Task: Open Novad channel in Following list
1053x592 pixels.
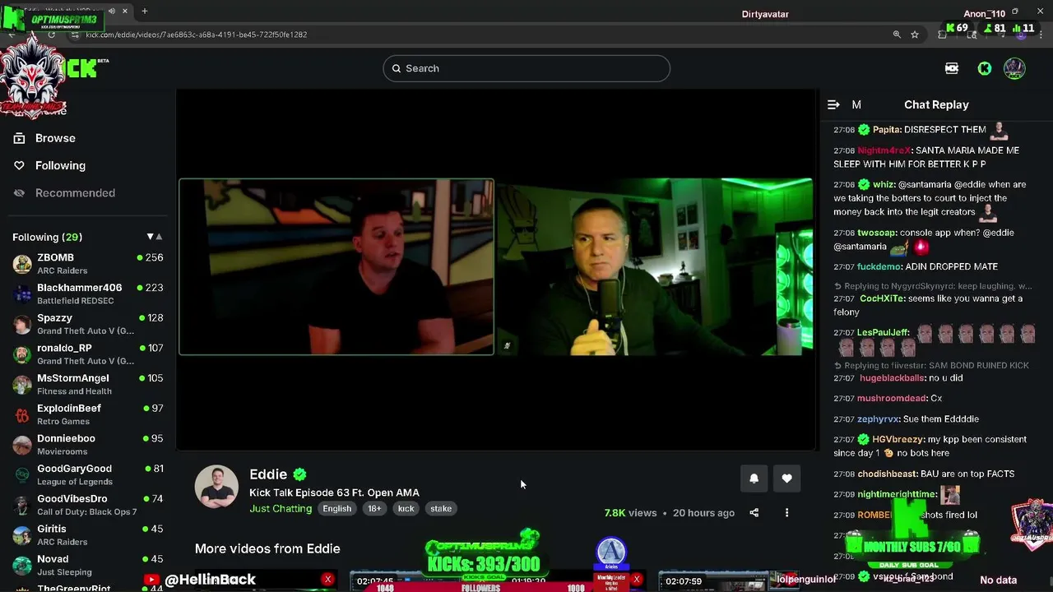Action: pyautogui.click(x=53, y=559)
